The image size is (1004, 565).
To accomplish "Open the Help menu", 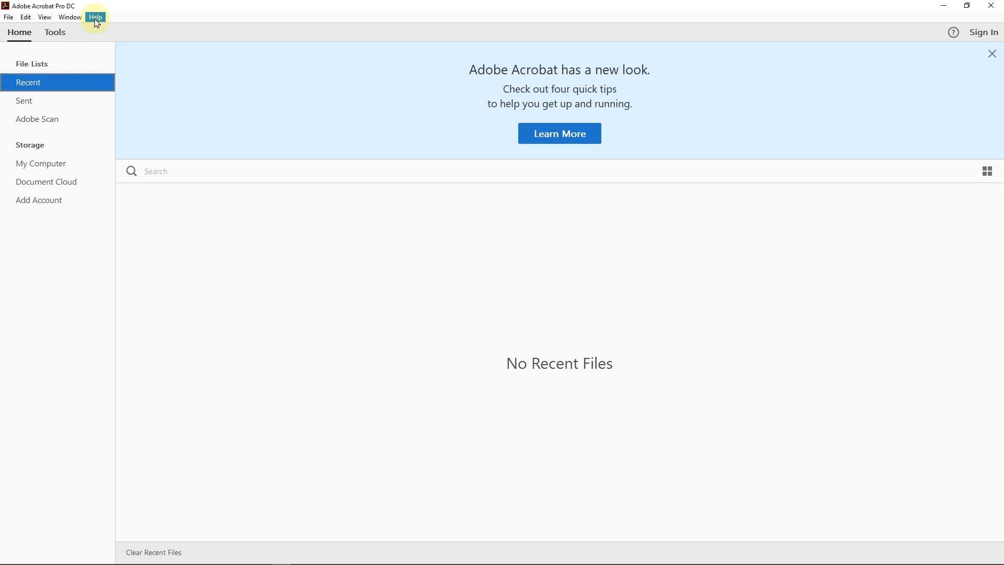I will [x=96, y=17].
